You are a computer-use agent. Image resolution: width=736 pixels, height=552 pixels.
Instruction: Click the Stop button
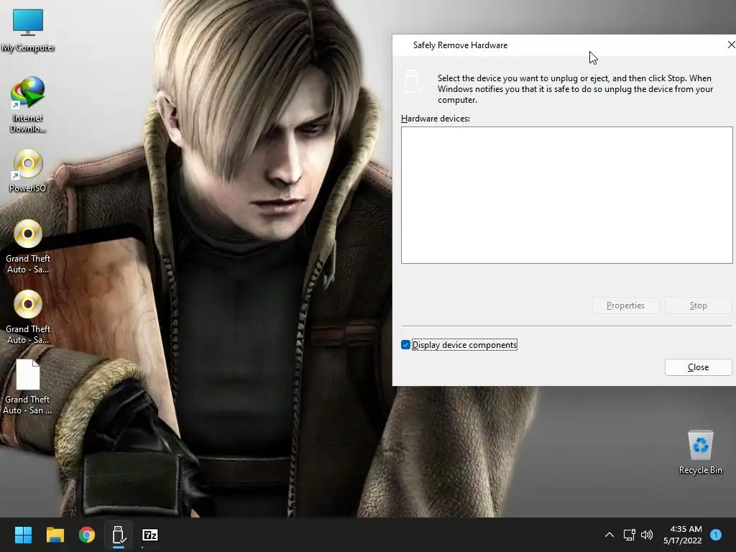pyautogui.click(x=698, y=305)
